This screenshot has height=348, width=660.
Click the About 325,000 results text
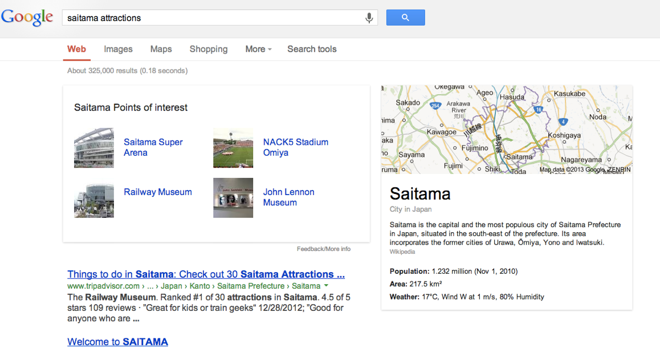tap(128, 71)
